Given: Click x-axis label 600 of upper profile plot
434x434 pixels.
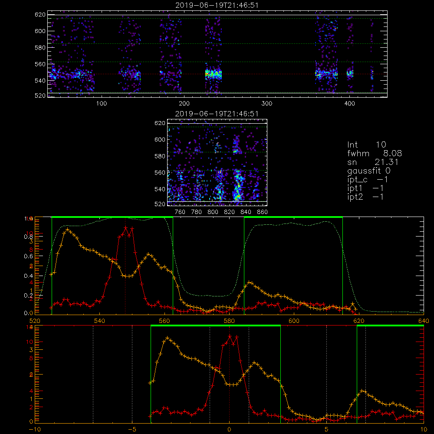Looking at the screenshot, I should point(294,321).
